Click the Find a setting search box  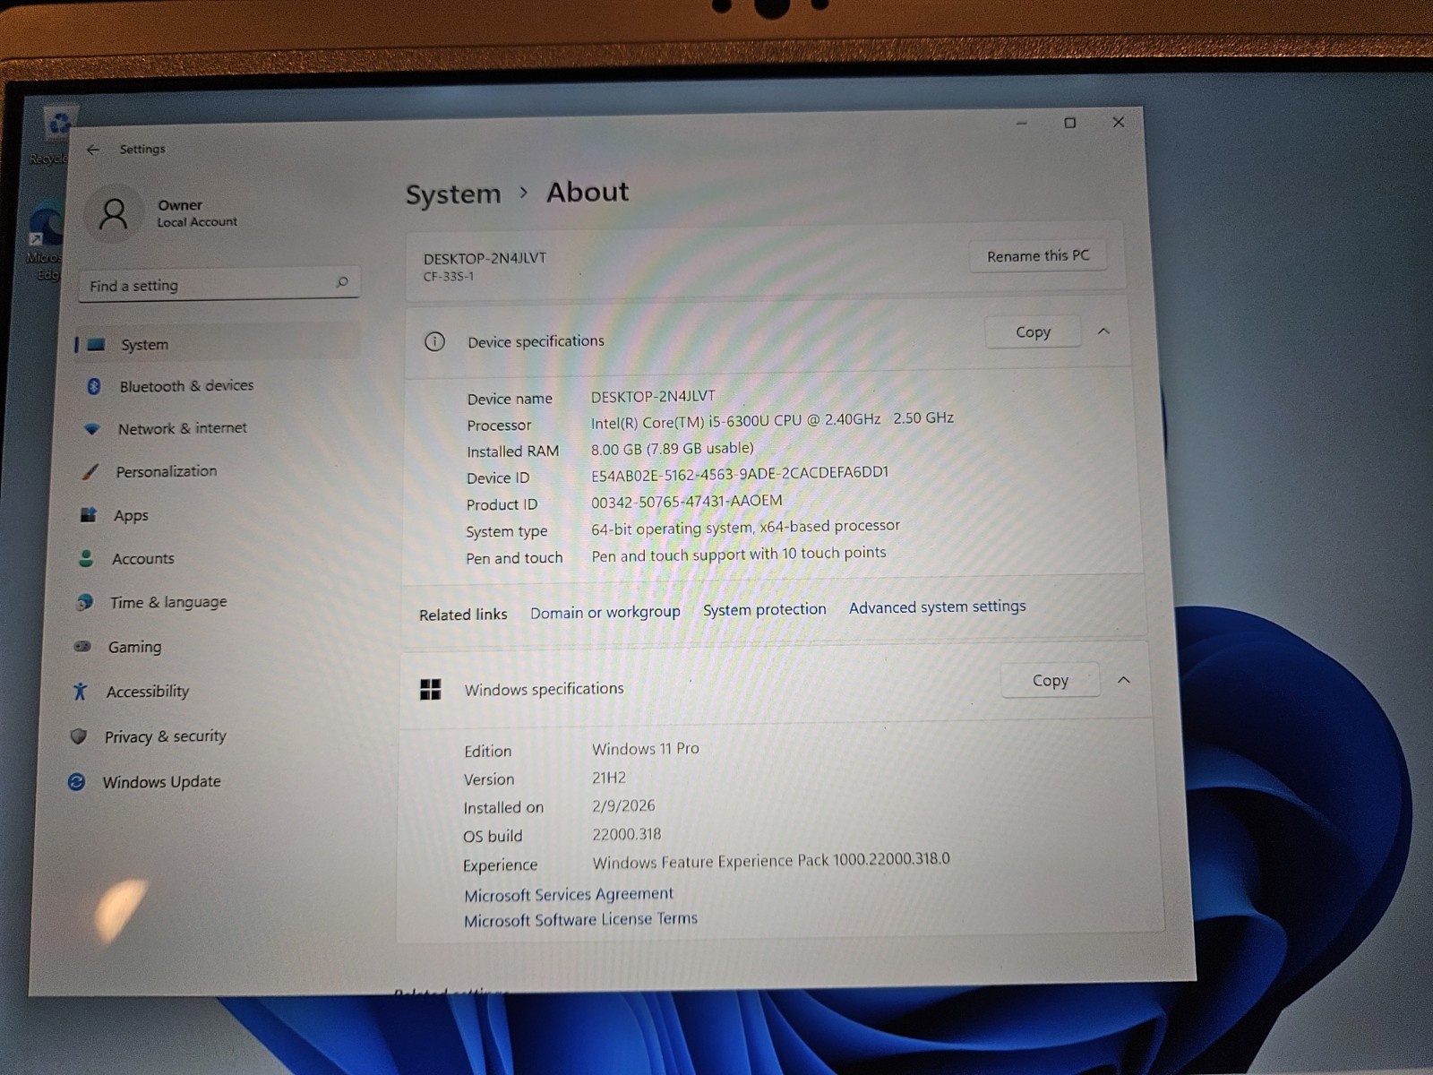[x=219, y=284]
